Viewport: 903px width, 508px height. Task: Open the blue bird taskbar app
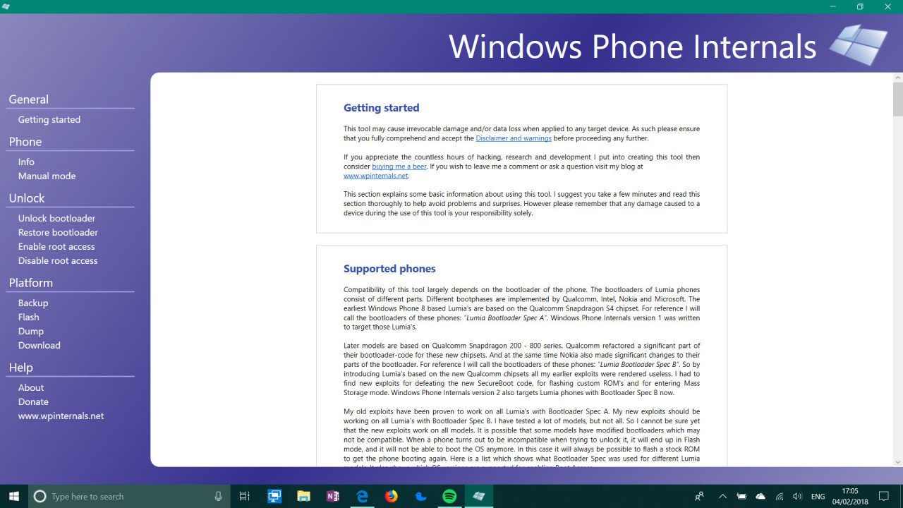[420, 496]
